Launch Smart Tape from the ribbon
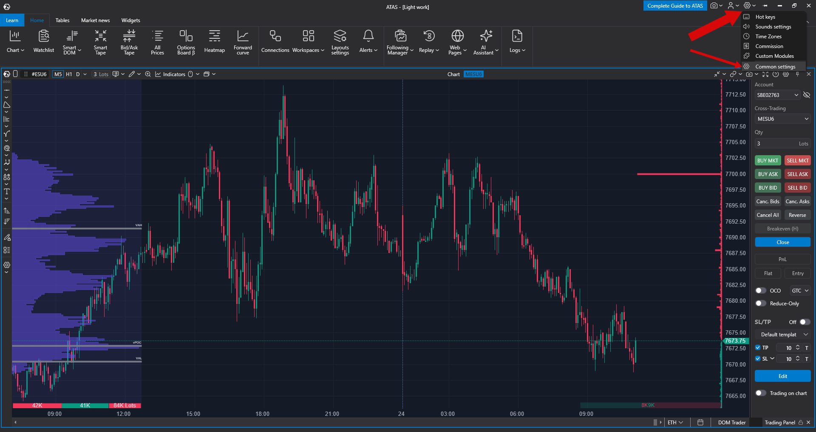816x432 pixels. point(100,42)
